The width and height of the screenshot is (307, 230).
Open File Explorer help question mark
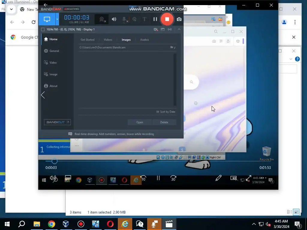[x=297, y=59]
